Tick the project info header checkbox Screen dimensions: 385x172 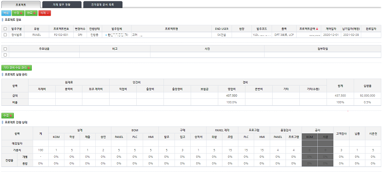[6, 29]
